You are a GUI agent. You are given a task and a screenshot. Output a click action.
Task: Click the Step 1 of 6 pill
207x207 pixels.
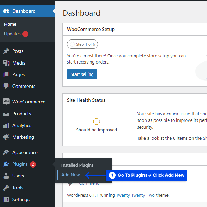pos(82,44)
